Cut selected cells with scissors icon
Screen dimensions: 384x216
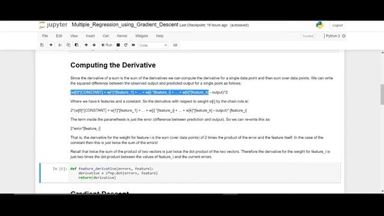[60, 45]
